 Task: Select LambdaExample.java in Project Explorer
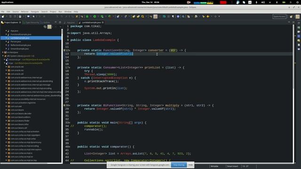tap(31, 38)
